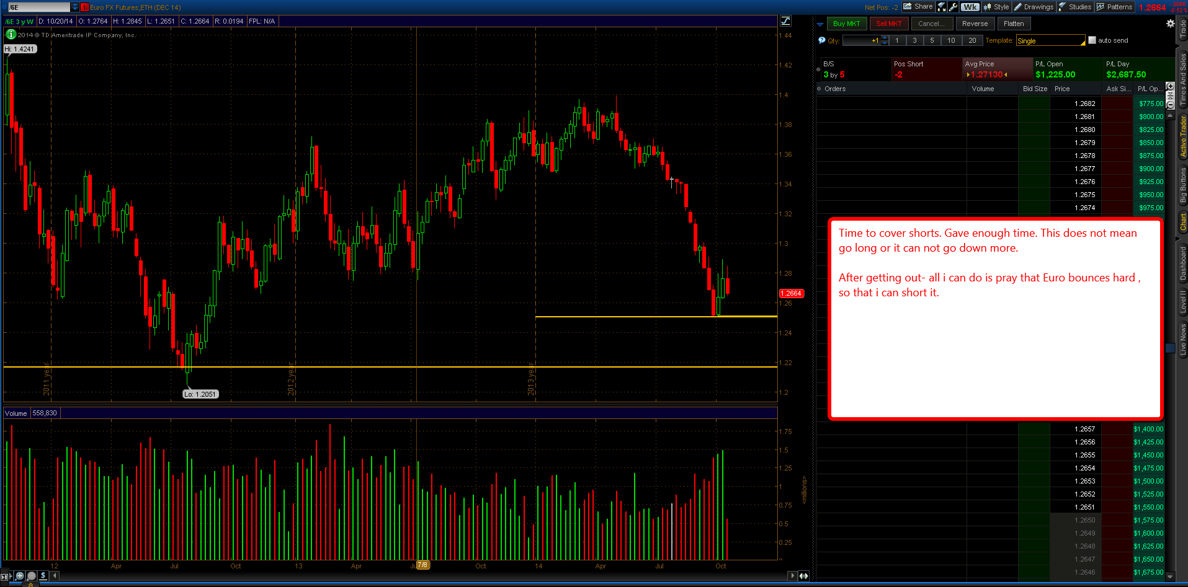Click the Qty help question icon
The width and height of the screenshot is (1188, 587).
click(822, 40)
